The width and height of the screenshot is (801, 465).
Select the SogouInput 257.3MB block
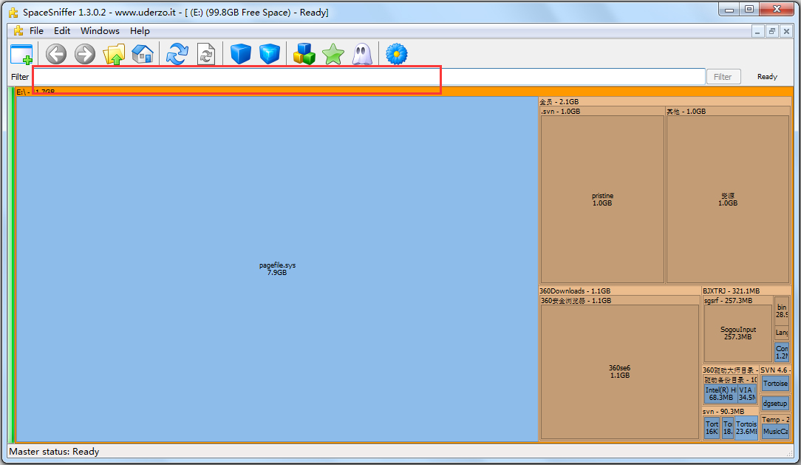point(737,333)
